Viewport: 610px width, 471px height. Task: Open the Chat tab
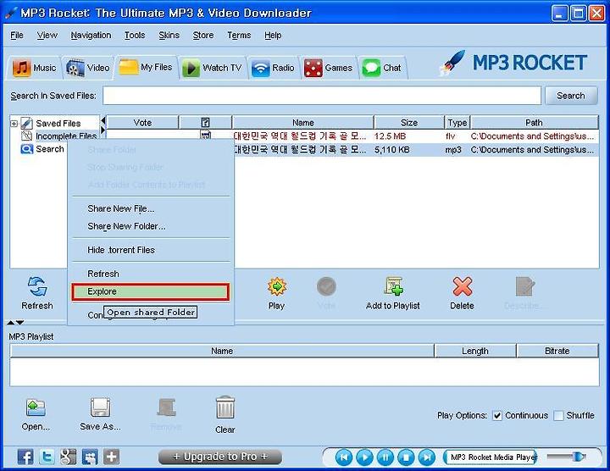click(381, 68)
